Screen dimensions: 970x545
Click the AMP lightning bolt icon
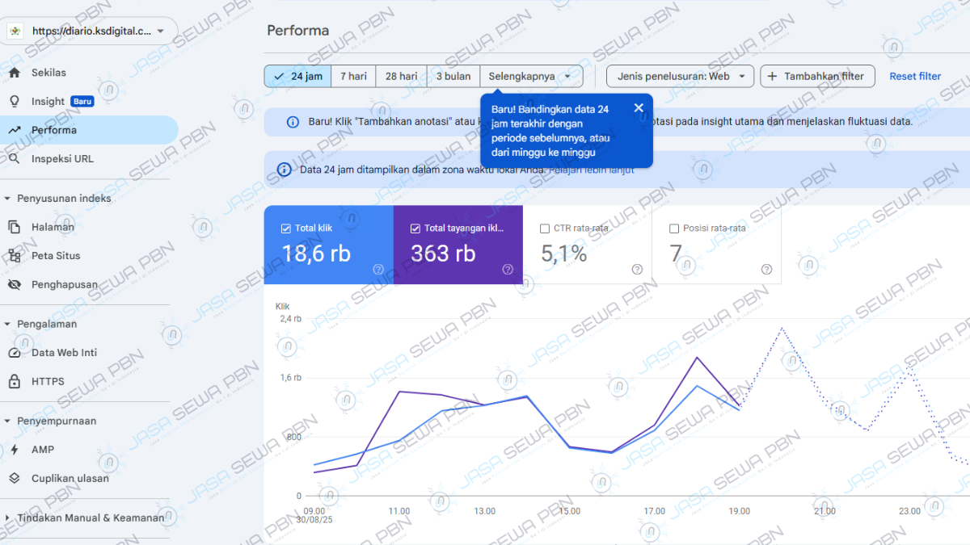pos(15,450)
